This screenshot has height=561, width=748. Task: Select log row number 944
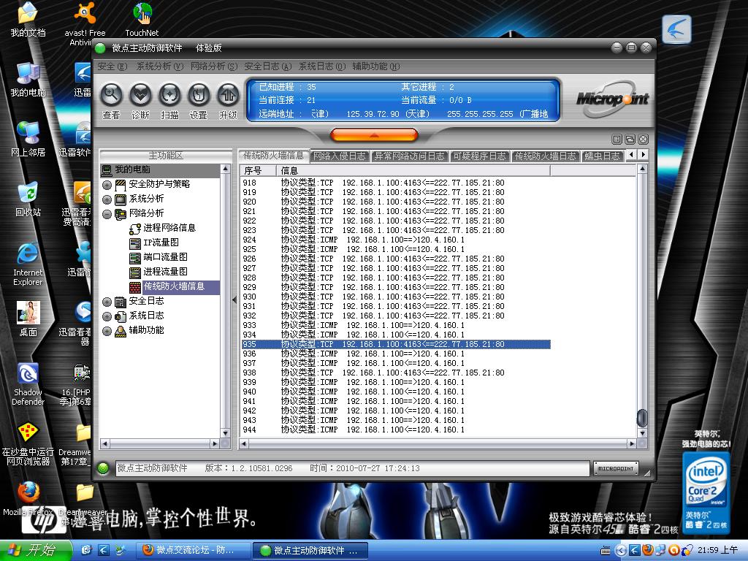[x=395, y=430]
